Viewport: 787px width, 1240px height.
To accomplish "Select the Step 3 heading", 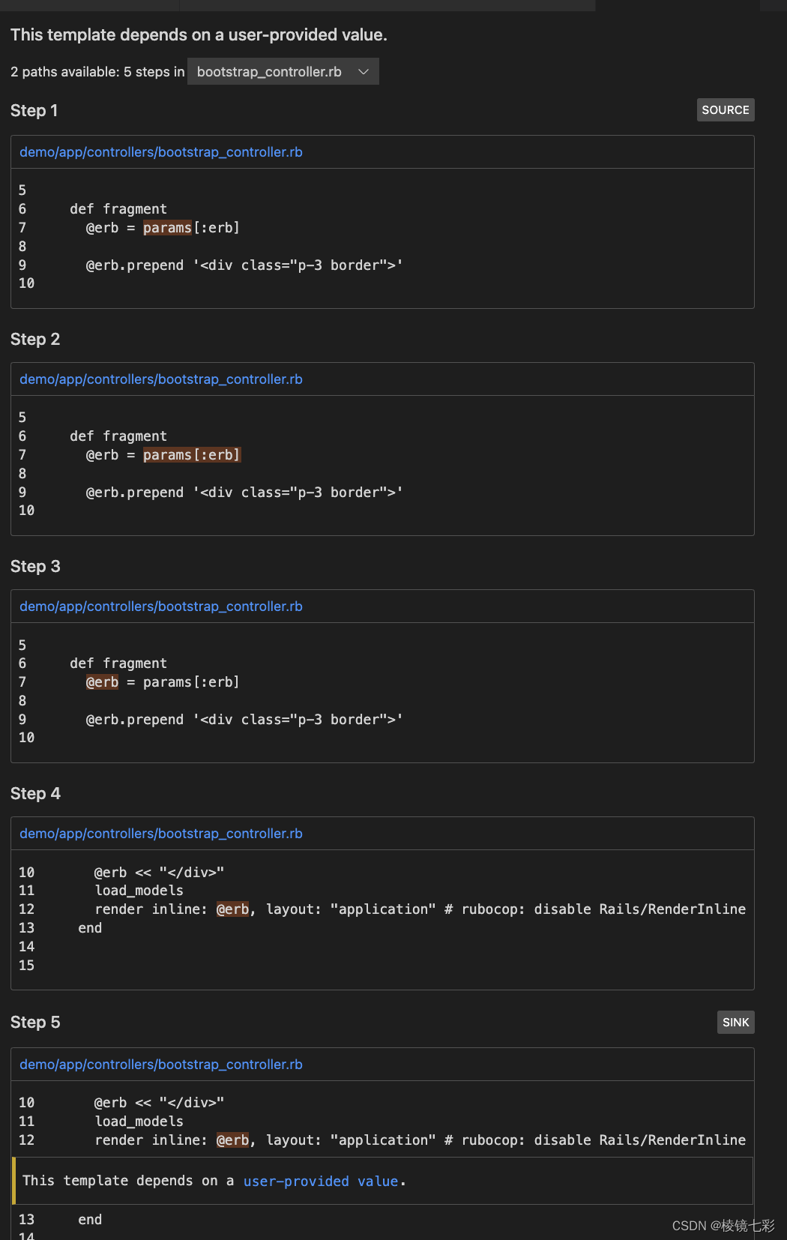I will tap(35, 567).
